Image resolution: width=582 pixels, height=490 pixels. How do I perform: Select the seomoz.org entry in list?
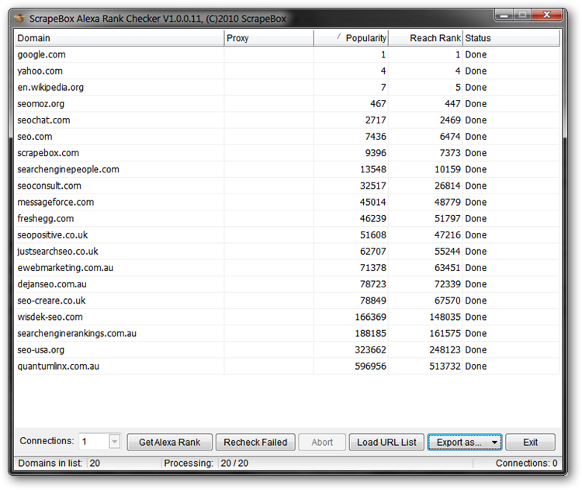(41, 104)
